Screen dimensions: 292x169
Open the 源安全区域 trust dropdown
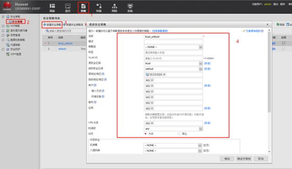173,63
